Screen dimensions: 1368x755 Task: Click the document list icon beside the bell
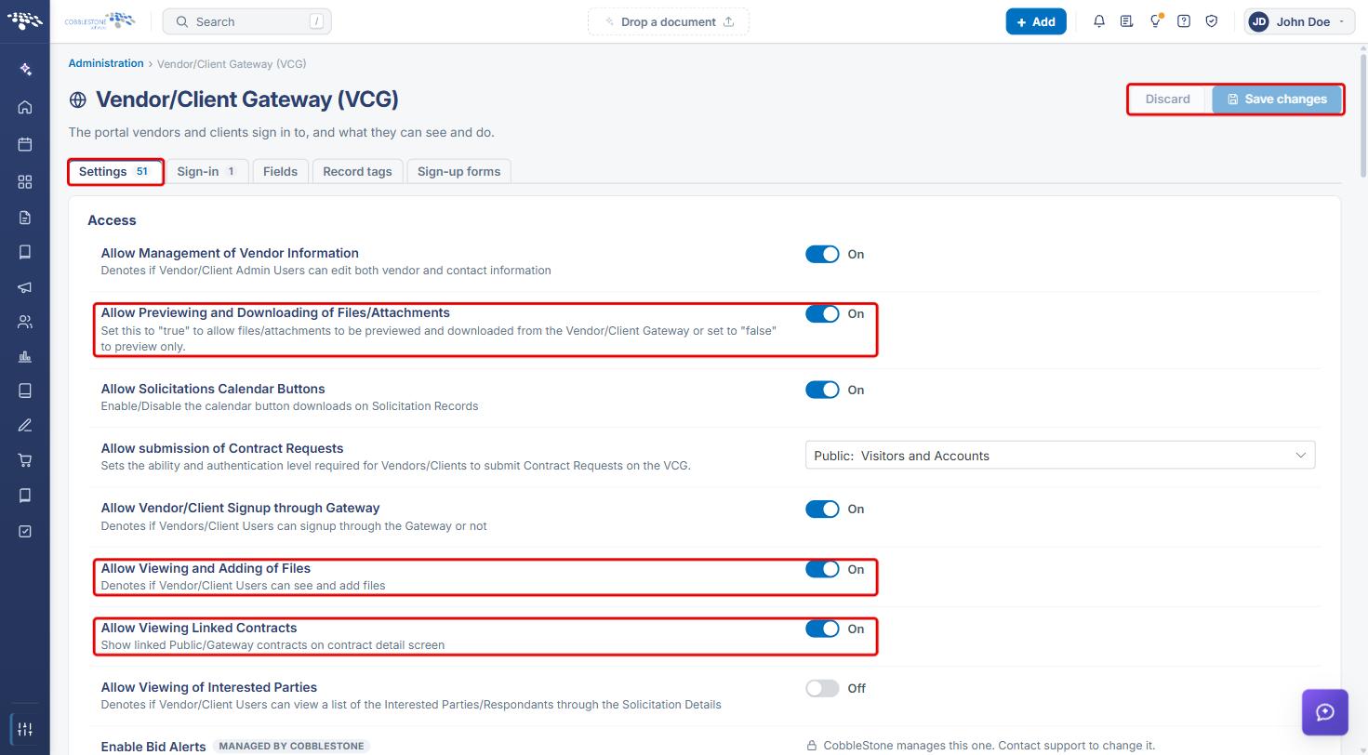(1127, 21)
